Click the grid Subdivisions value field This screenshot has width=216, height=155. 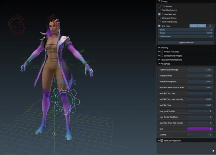pos(186,36)
